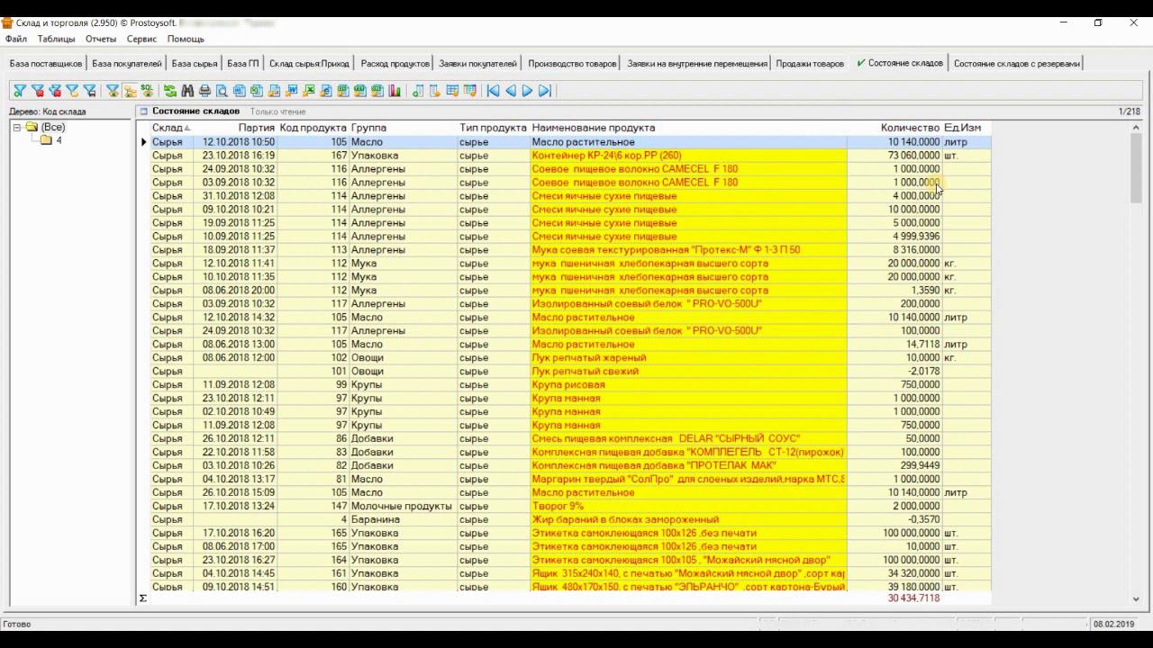Click the product cell Творог 9%
Screen dimensions: 1153x648
click(688, 506)
